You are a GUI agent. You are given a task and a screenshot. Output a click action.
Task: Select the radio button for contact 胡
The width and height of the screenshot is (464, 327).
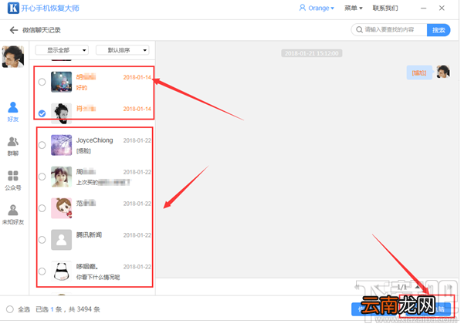point(42,82)
